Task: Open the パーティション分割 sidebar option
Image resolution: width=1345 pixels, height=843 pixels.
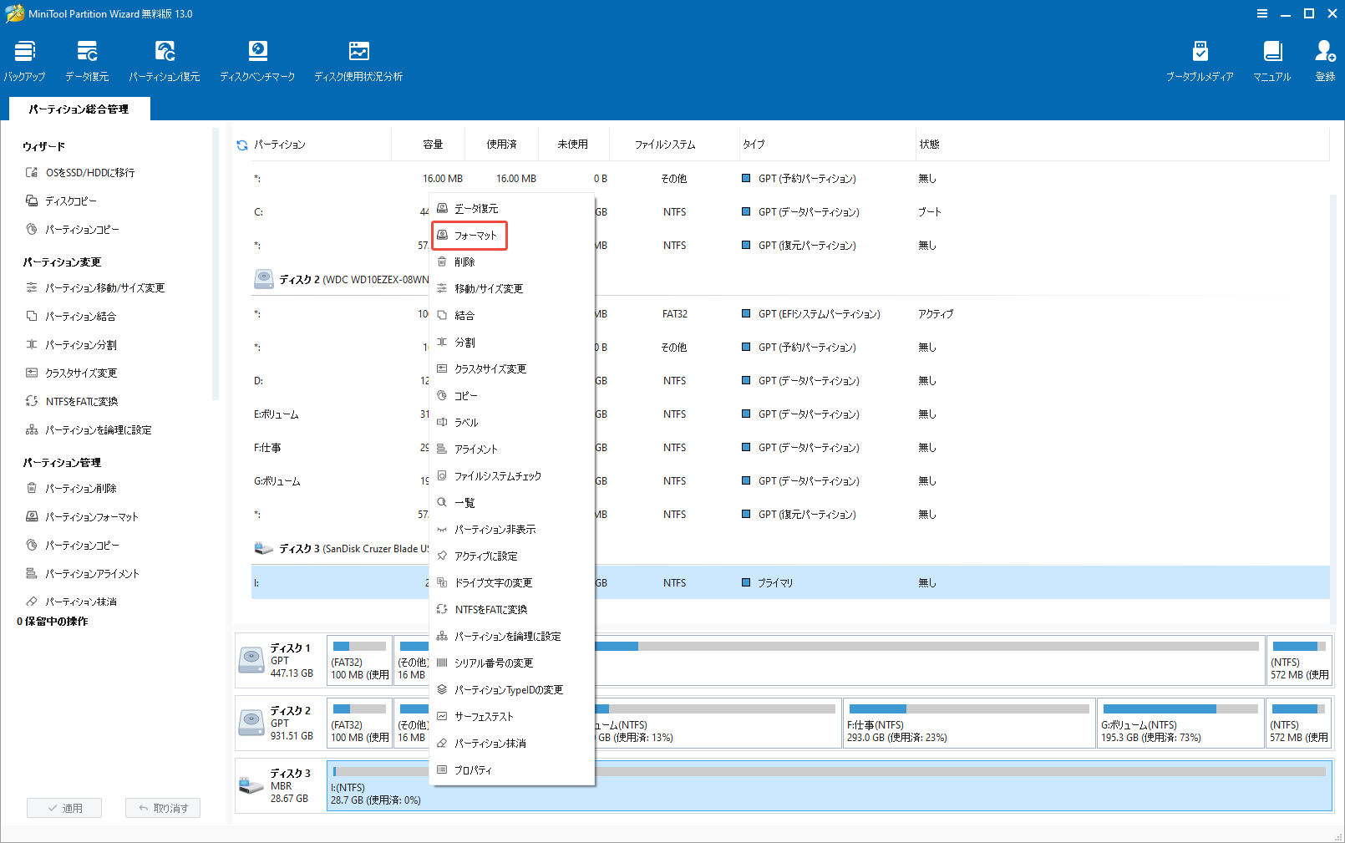Action: click(x=87, y=344)
